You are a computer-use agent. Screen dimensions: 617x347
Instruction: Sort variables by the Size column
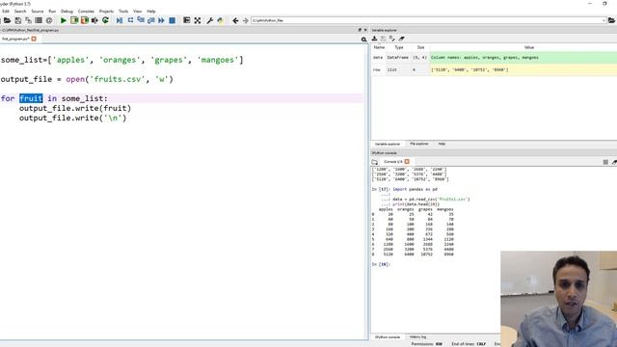pos(420,47)
